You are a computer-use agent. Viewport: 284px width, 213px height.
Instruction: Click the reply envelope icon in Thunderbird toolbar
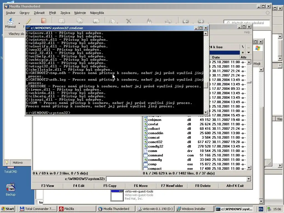click(62, 21)
